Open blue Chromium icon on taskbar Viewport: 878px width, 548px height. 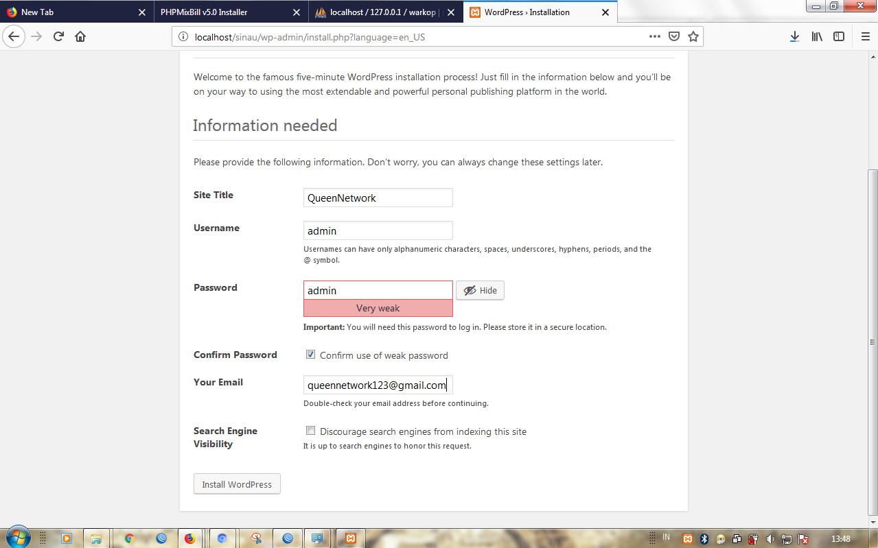(222, 538)
